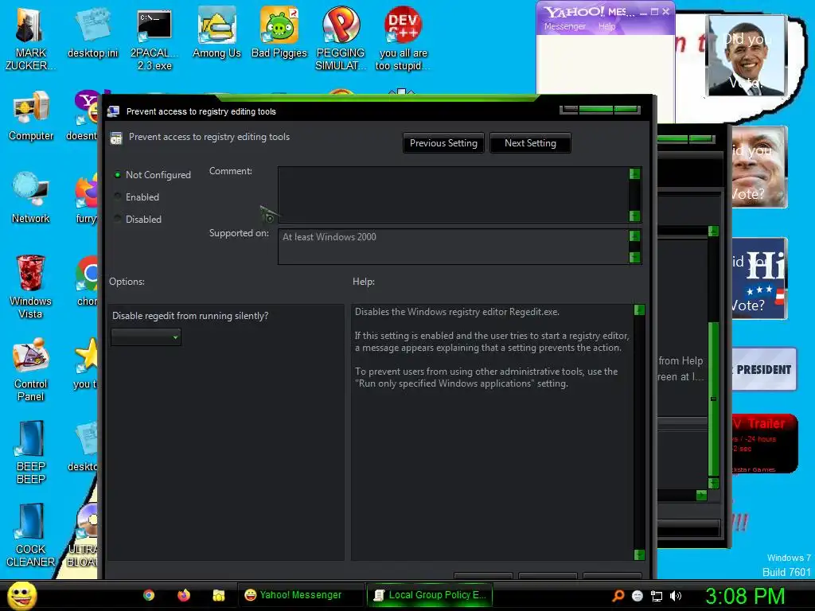Click the Obama 'Did you Vote?' ad thumbnail
The width and height of the screenshot is (815, 611).
(746, 55)
